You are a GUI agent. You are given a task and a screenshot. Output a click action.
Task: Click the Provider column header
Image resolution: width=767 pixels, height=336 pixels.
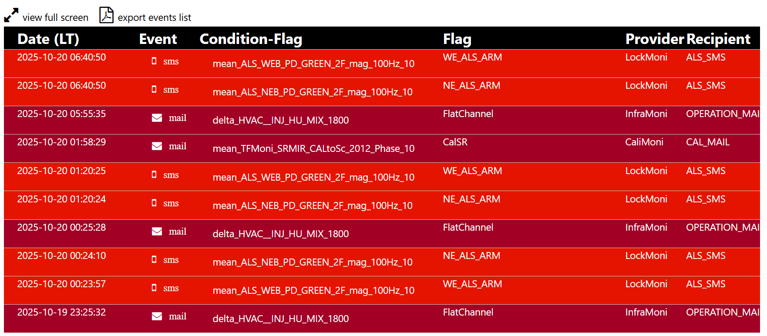(654, 39)
